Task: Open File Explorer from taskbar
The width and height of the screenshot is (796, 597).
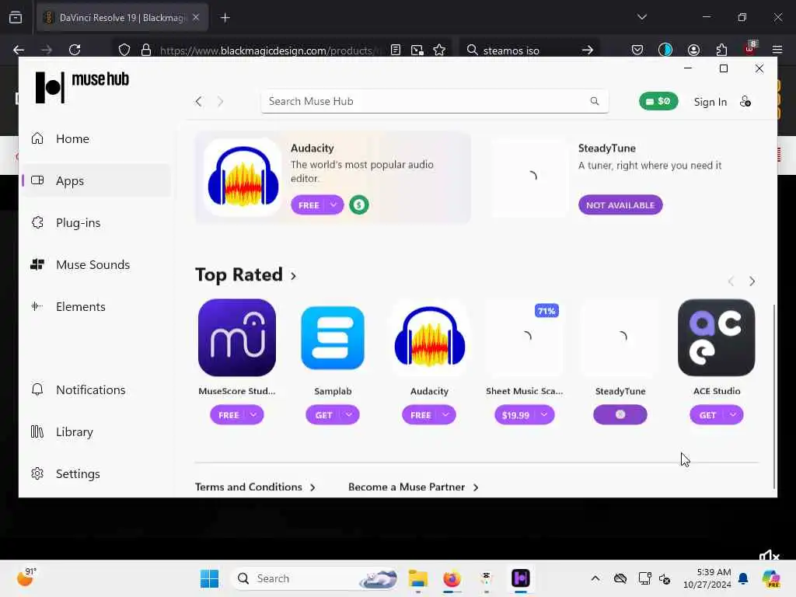Action: pyautogui.click(x=418, y=578)
